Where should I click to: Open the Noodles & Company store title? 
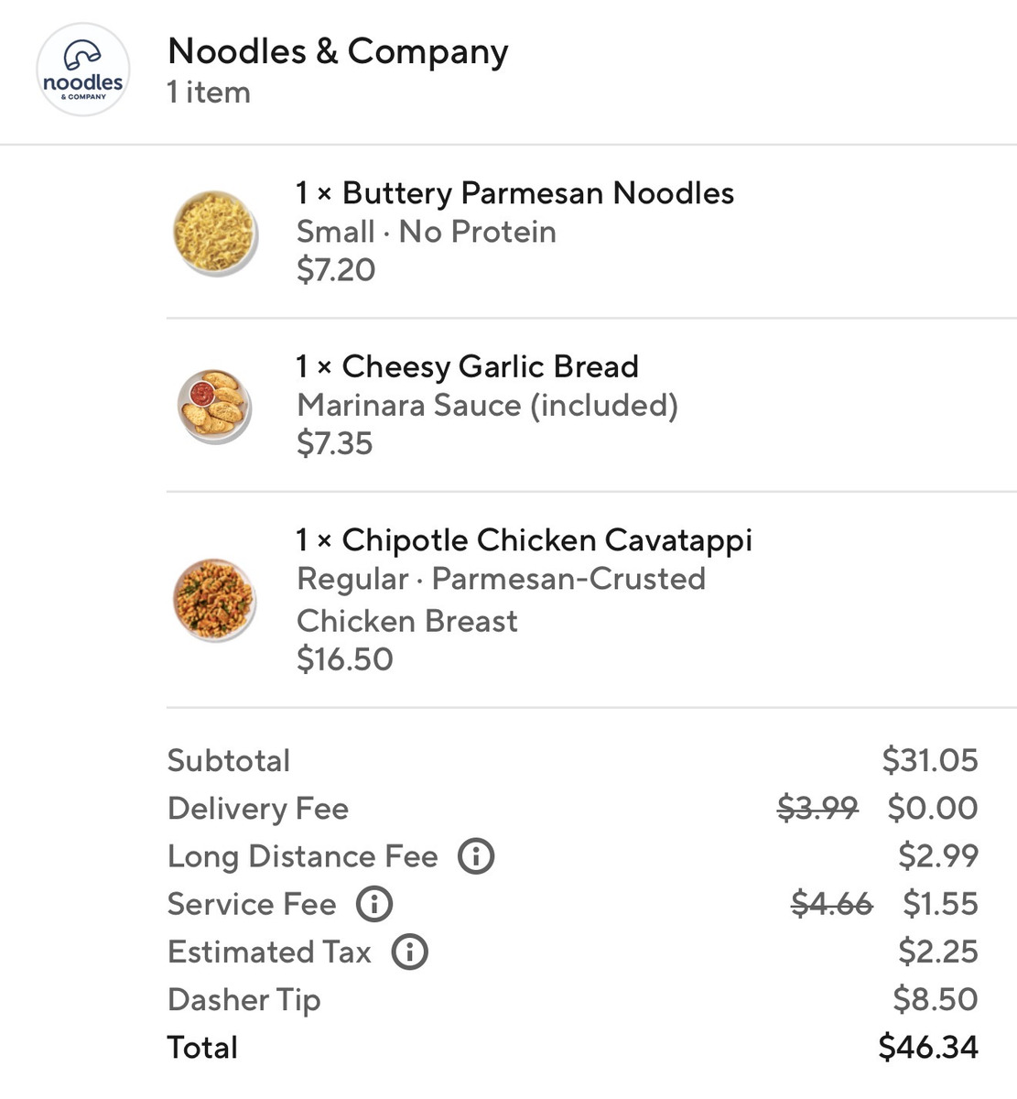[338, 51]
